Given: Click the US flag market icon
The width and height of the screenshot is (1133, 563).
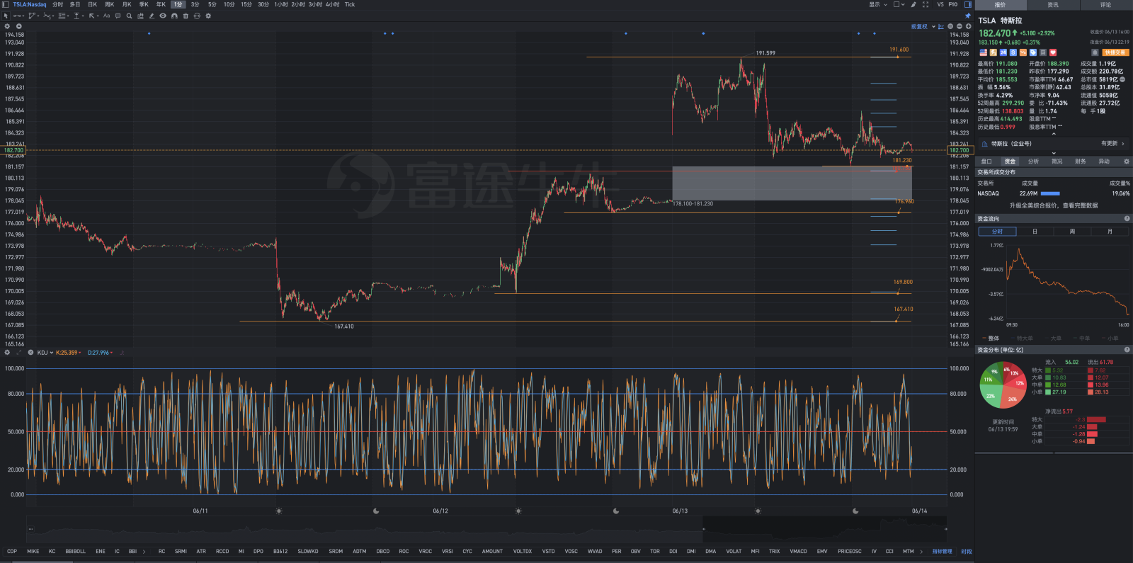Looking at the screenshot, I should pyautogui.click(x=984, y=52).
